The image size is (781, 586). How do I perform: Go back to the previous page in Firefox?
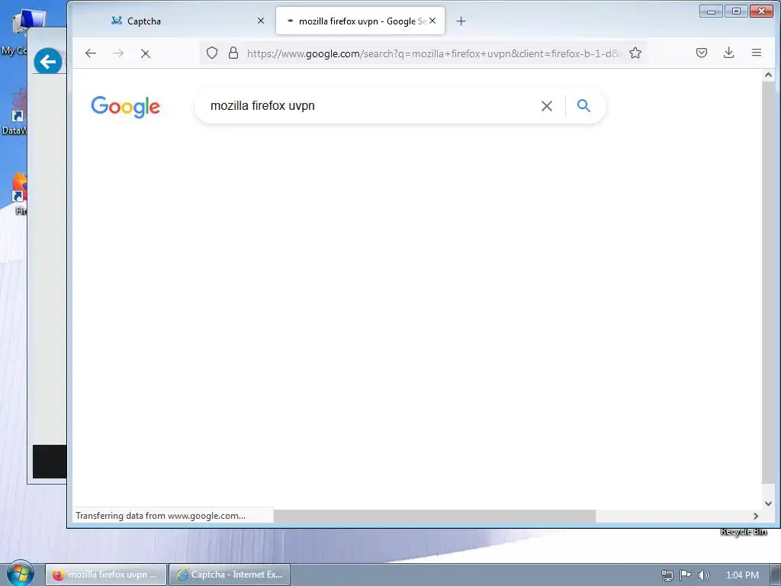(90, 53)
